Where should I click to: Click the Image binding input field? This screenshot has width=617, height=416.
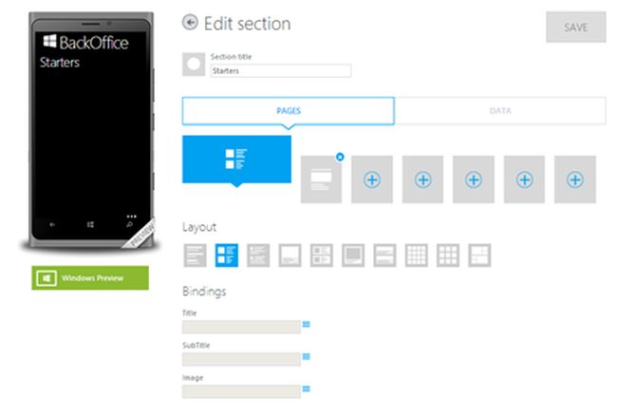tap(241, 391)
